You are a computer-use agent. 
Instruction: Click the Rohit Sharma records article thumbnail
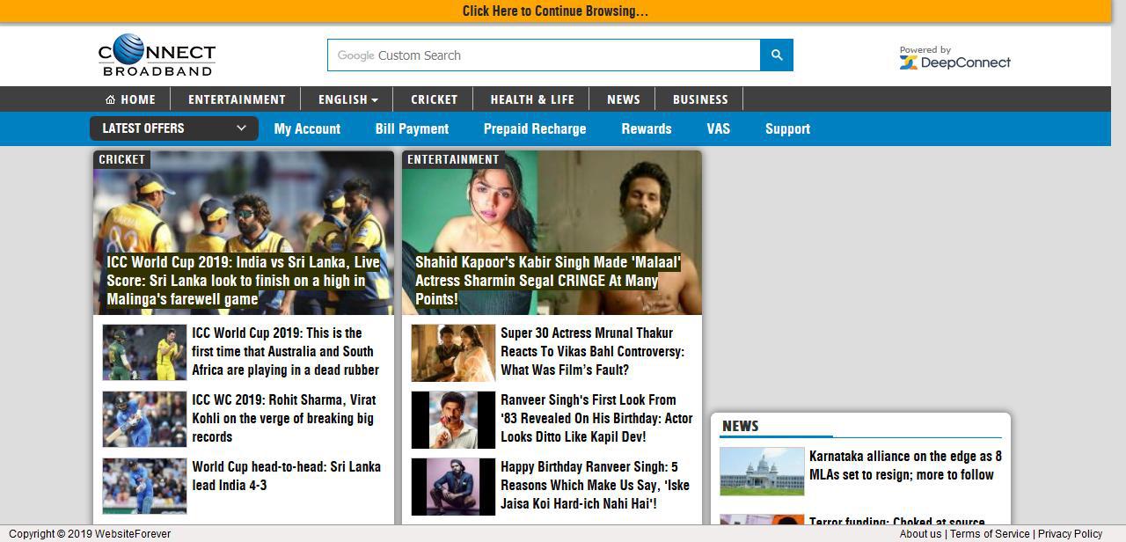144,420
